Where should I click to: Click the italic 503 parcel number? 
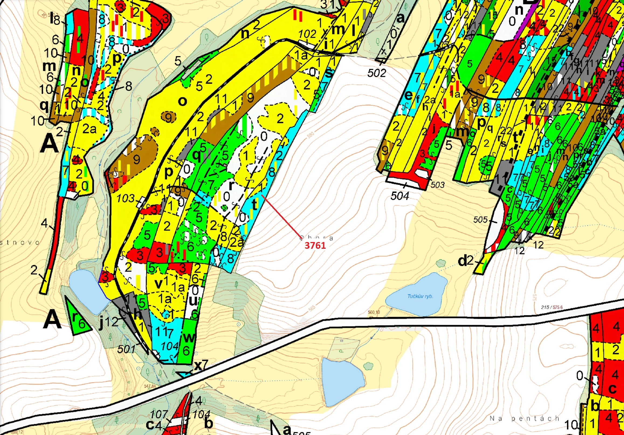coord(437,185)
